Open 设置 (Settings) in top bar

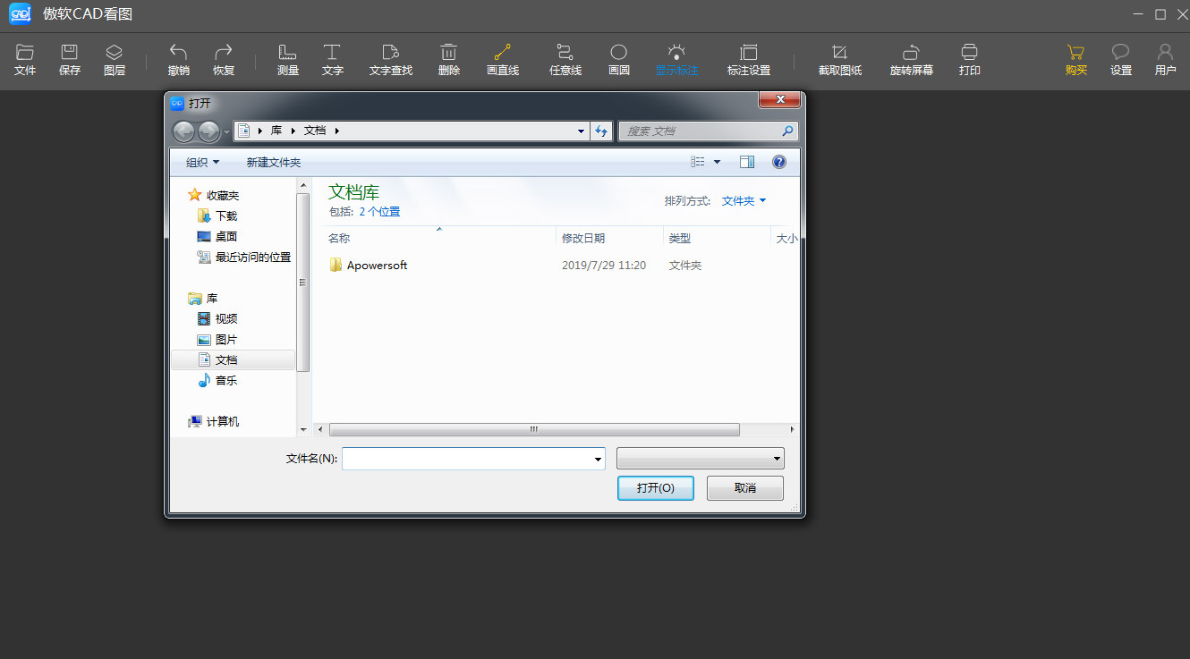(x=1121, y=60)
